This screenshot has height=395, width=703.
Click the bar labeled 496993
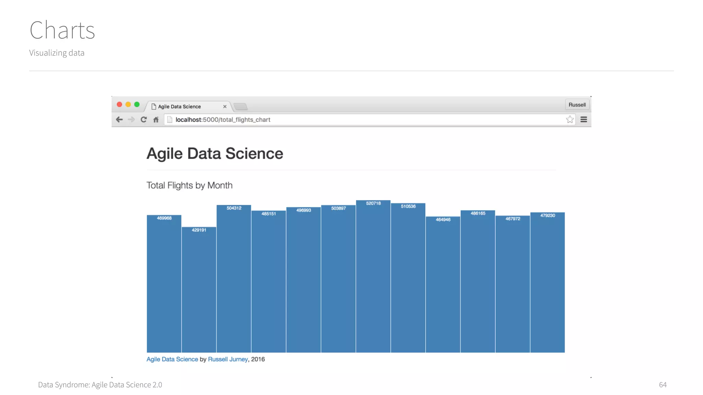coord(303,280)
